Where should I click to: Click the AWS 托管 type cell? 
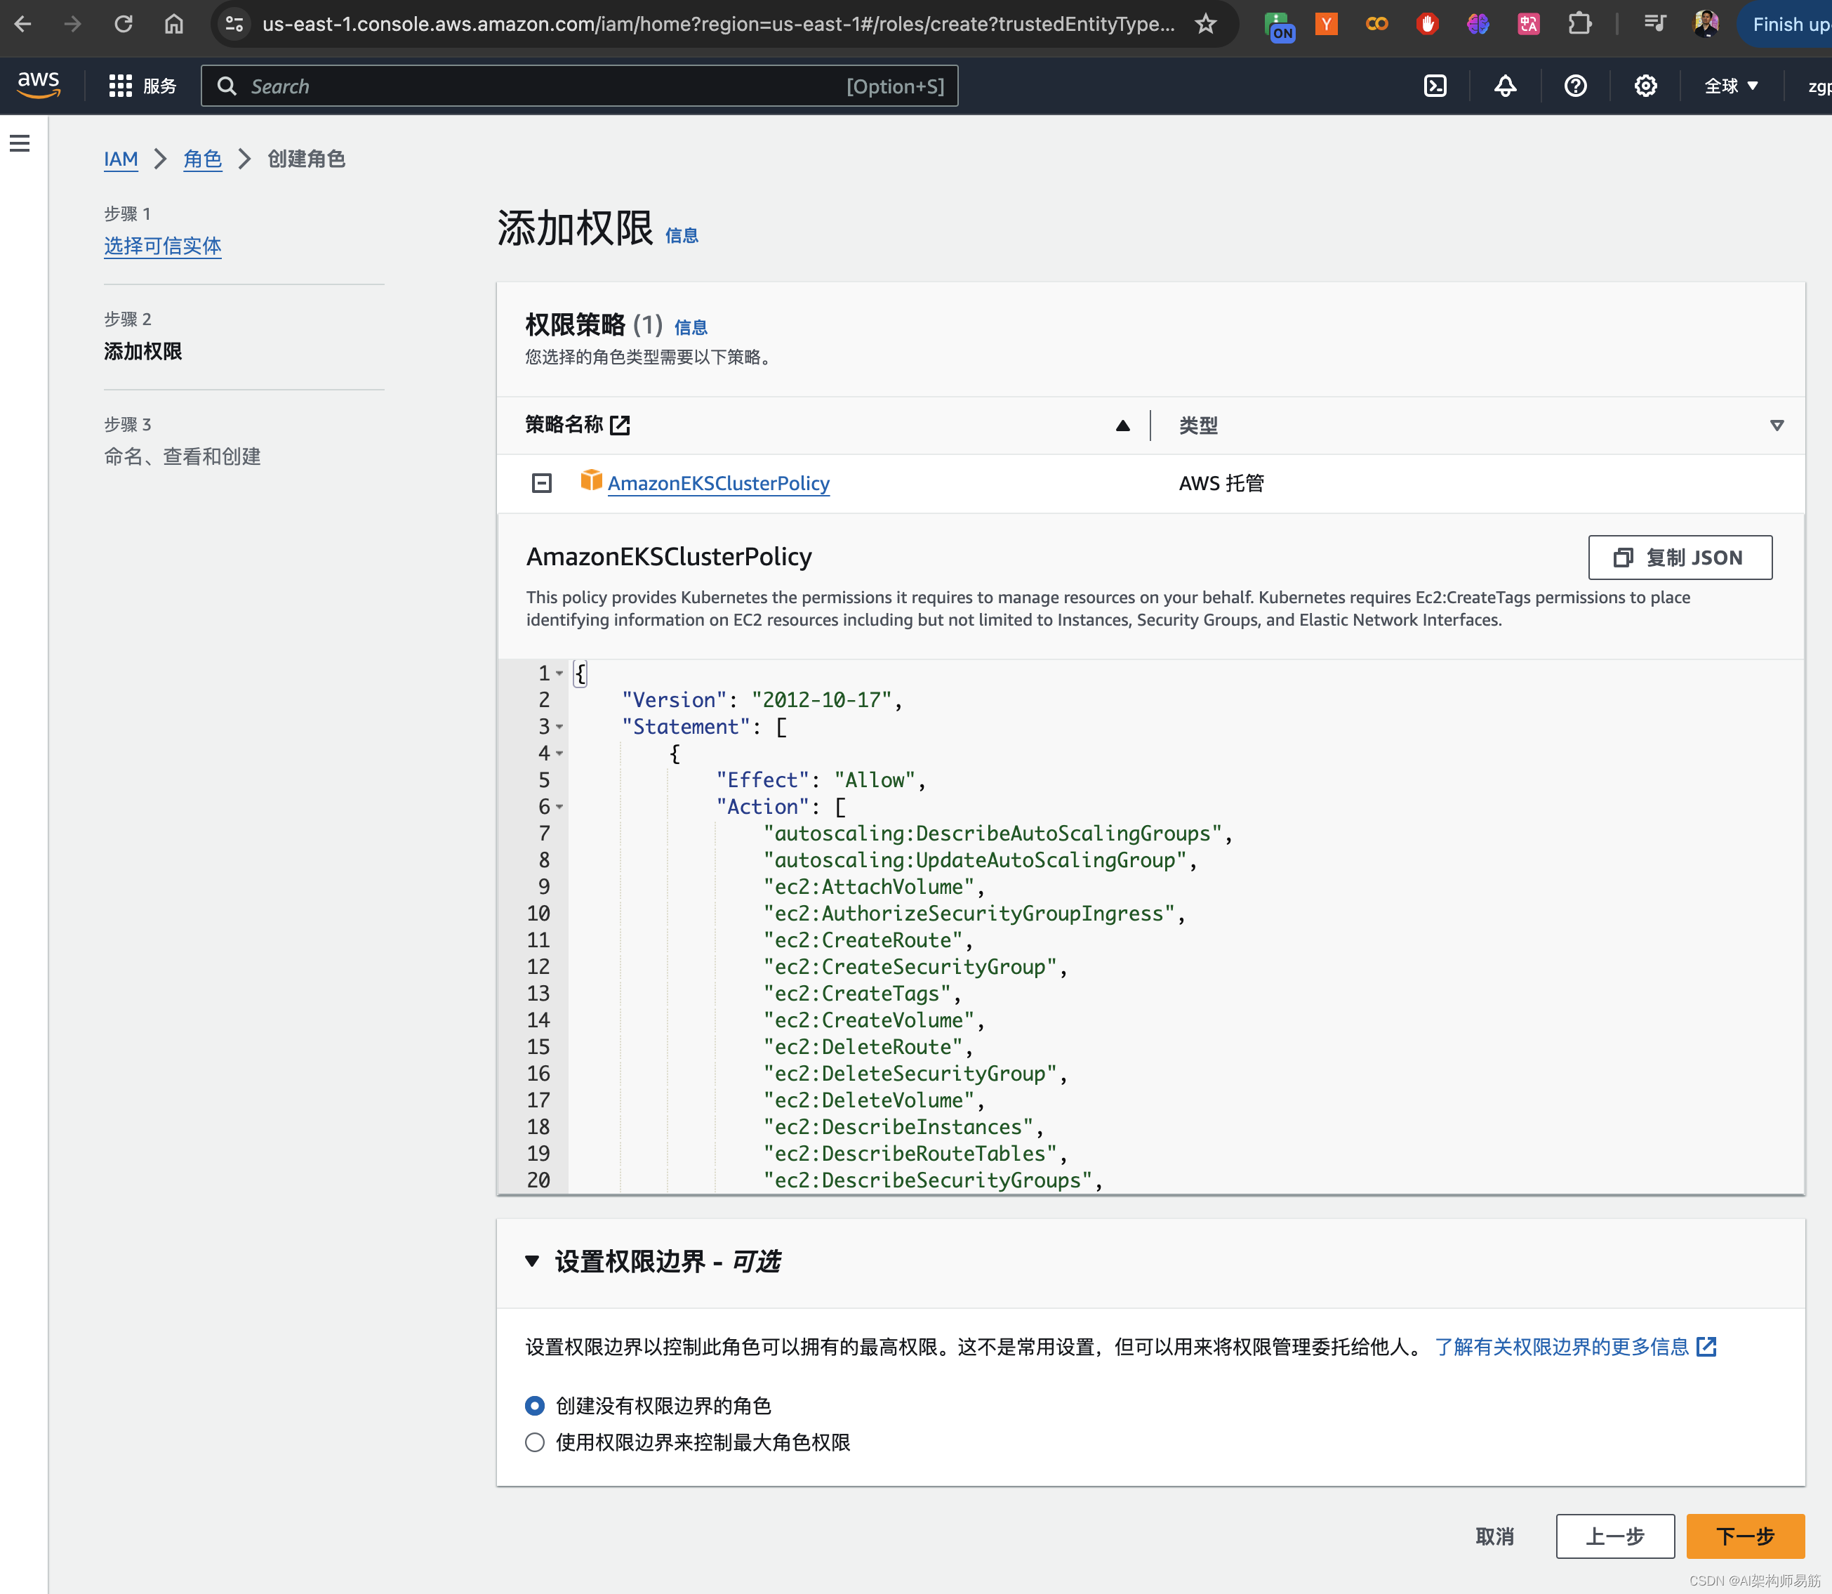point(1221,483)
